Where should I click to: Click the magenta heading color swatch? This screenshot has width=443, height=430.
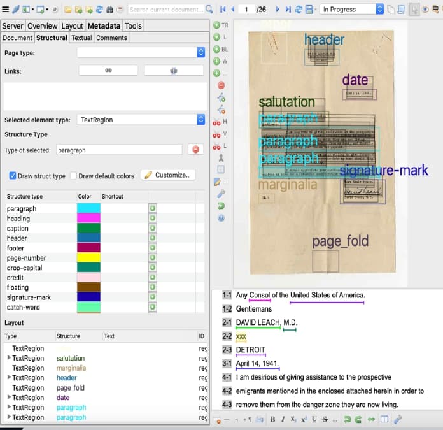88,218
